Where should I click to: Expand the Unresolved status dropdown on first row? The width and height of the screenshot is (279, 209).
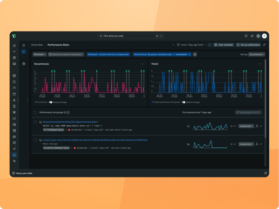(x=246, y=126)
